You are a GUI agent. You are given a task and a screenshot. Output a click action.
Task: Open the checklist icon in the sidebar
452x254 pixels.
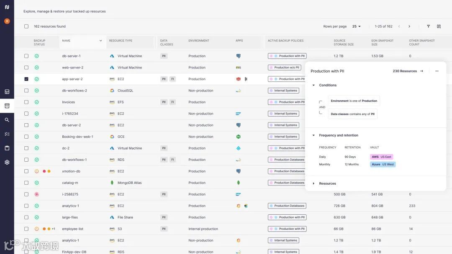click(x=7, y=134)
